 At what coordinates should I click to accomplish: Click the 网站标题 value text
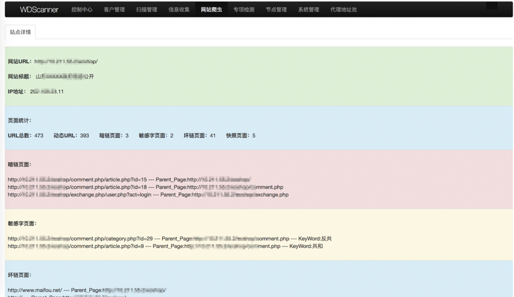[x=65, y=77]
